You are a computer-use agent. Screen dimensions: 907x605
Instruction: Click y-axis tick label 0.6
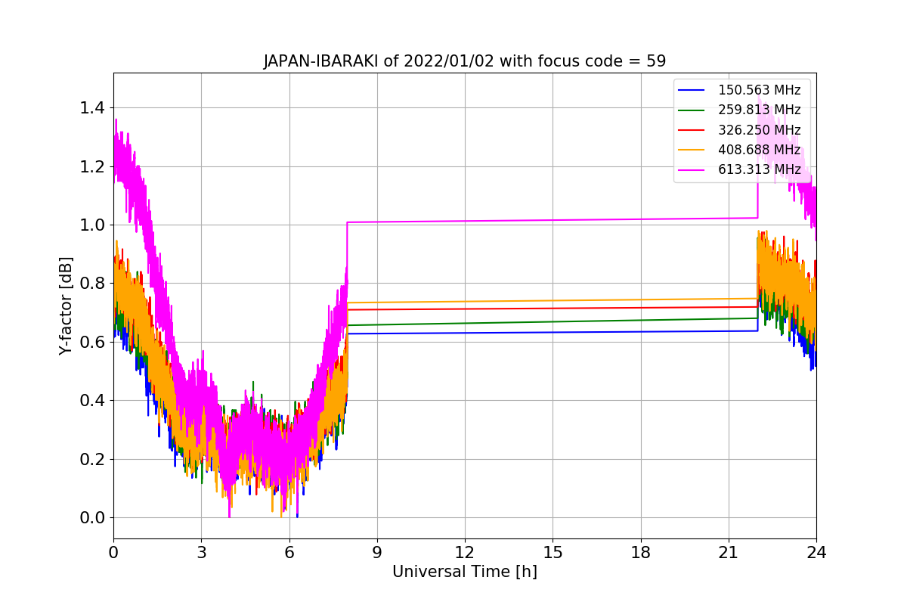(x=92, y=342)
